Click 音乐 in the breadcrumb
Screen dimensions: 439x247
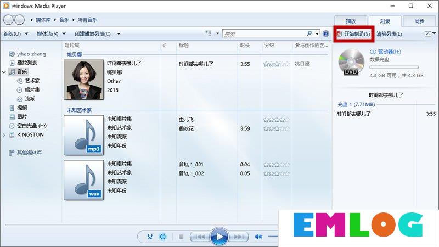[x=64, y=20]
